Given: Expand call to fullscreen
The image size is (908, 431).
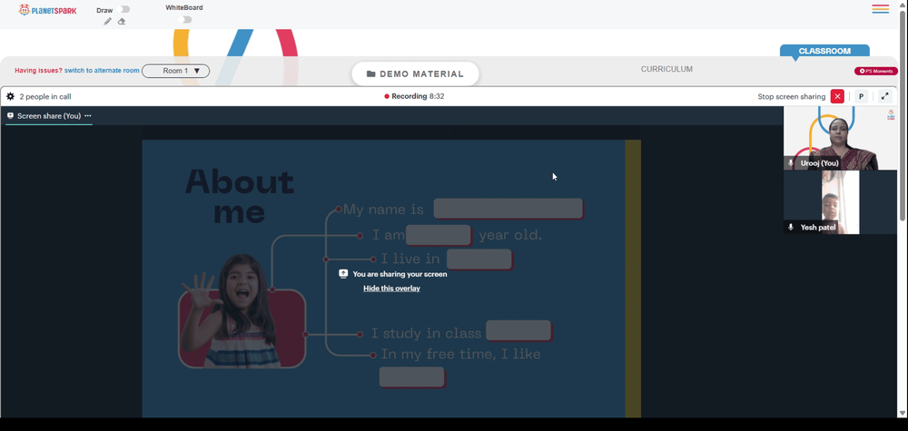Looking at the screenshot, I should pos(884,96).
